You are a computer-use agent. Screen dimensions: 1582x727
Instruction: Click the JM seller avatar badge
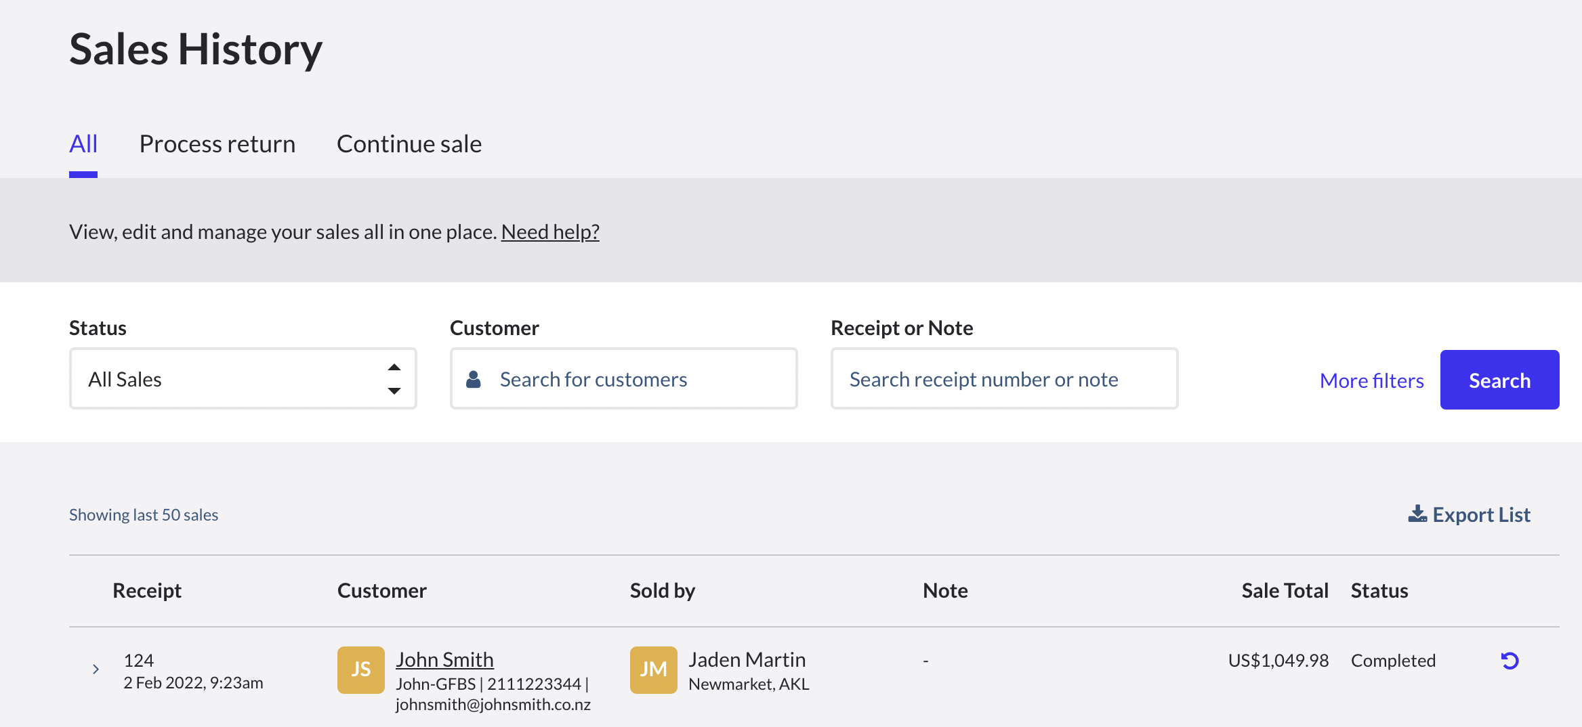[x=653, y=669]
